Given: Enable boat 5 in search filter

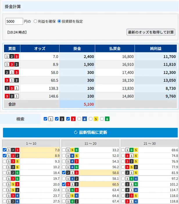Looking at the screenshot, I should tap(91, 119).
